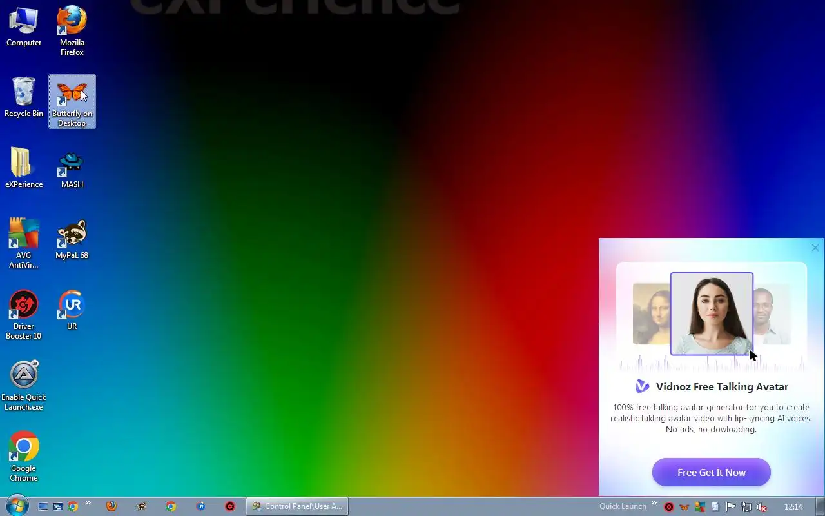Screen dimensions: 825x516
Task: Expand the Quick Launch toolbar chevron near tray
Action: (654, 504)
